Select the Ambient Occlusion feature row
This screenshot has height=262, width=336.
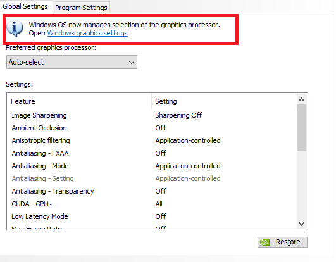(x=151, y=128)
